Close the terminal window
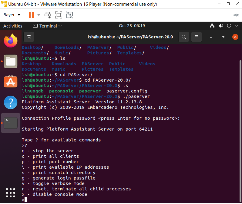This screenshot has height=204, width=242. [x=235, y=37]
